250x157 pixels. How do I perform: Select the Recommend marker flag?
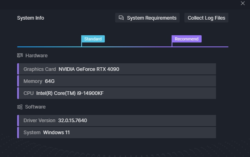point(186,39)
